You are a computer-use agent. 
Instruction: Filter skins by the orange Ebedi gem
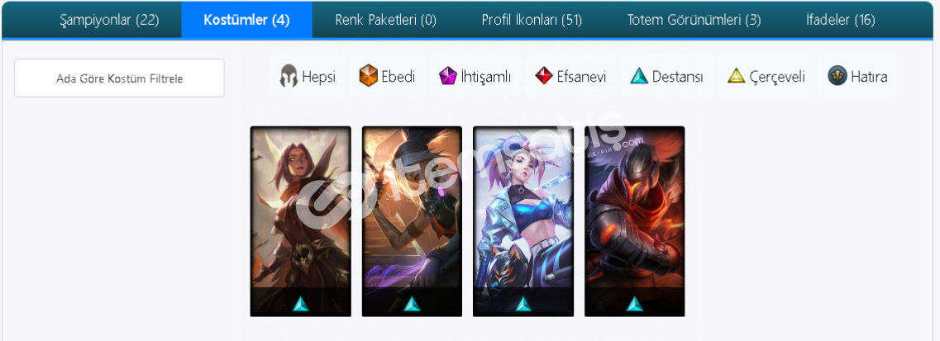368,77
